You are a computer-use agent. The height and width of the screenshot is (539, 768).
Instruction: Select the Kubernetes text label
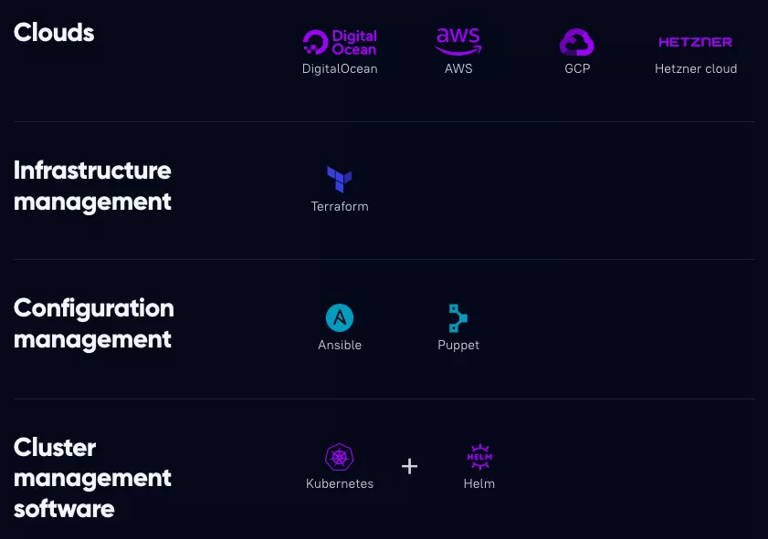pos(340,483)
